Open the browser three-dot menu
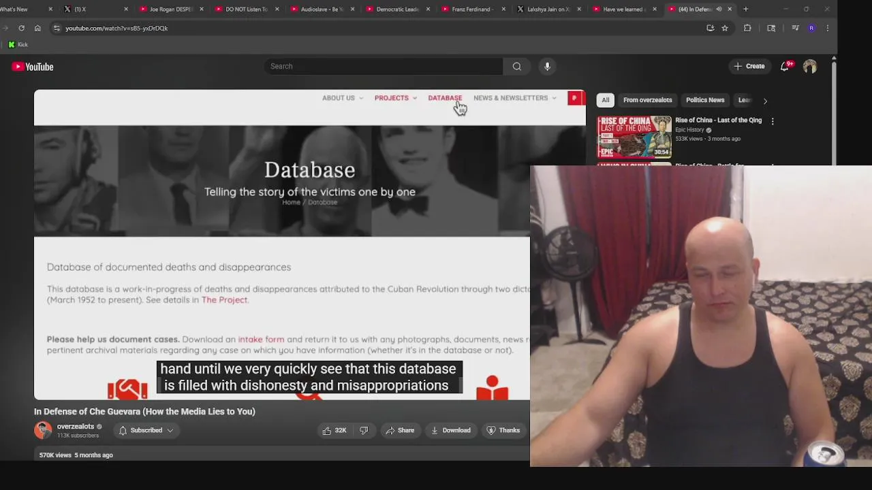872x490 pixels. [x=828, y=28]
